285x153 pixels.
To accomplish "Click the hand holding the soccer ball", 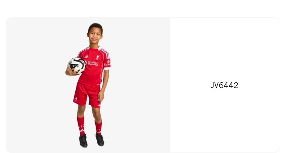I will coord(71,72).
